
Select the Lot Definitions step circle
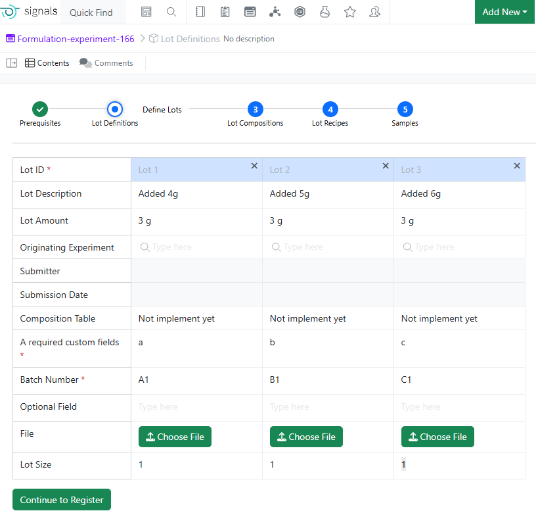click(115, 109)
